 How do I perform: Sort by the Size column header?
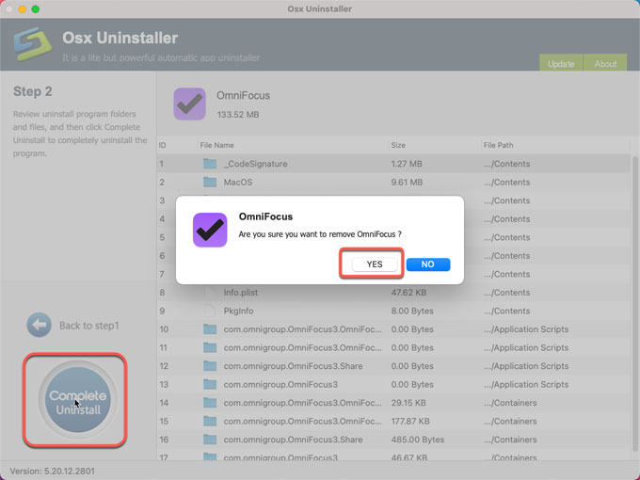pos(398,145)
